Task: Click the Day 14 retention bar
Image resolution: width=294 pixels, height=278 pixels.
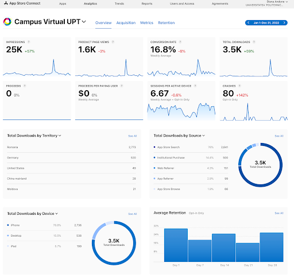Action: point(224,248)
